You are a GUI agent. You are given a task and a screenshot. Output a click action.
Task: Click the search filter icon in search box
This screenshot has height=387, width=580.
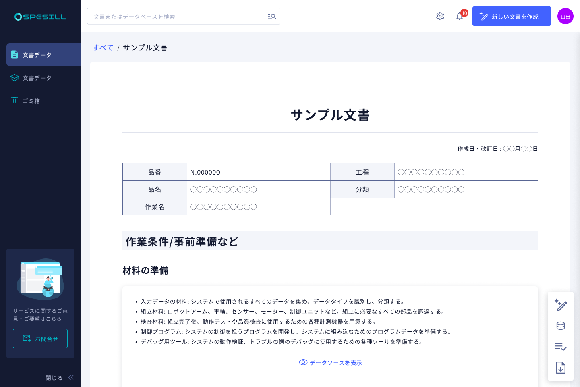pos(272,17)
